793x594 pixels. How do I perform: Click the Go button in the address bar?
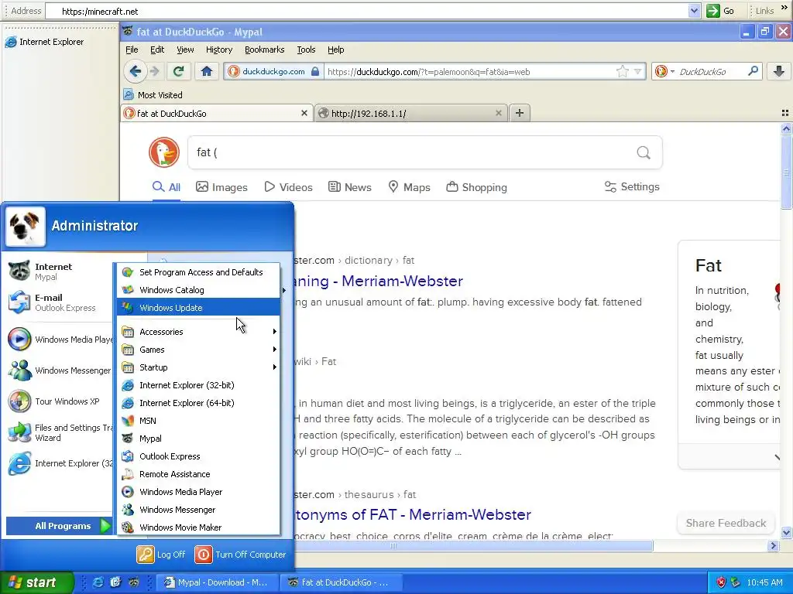tap(721, 11)
